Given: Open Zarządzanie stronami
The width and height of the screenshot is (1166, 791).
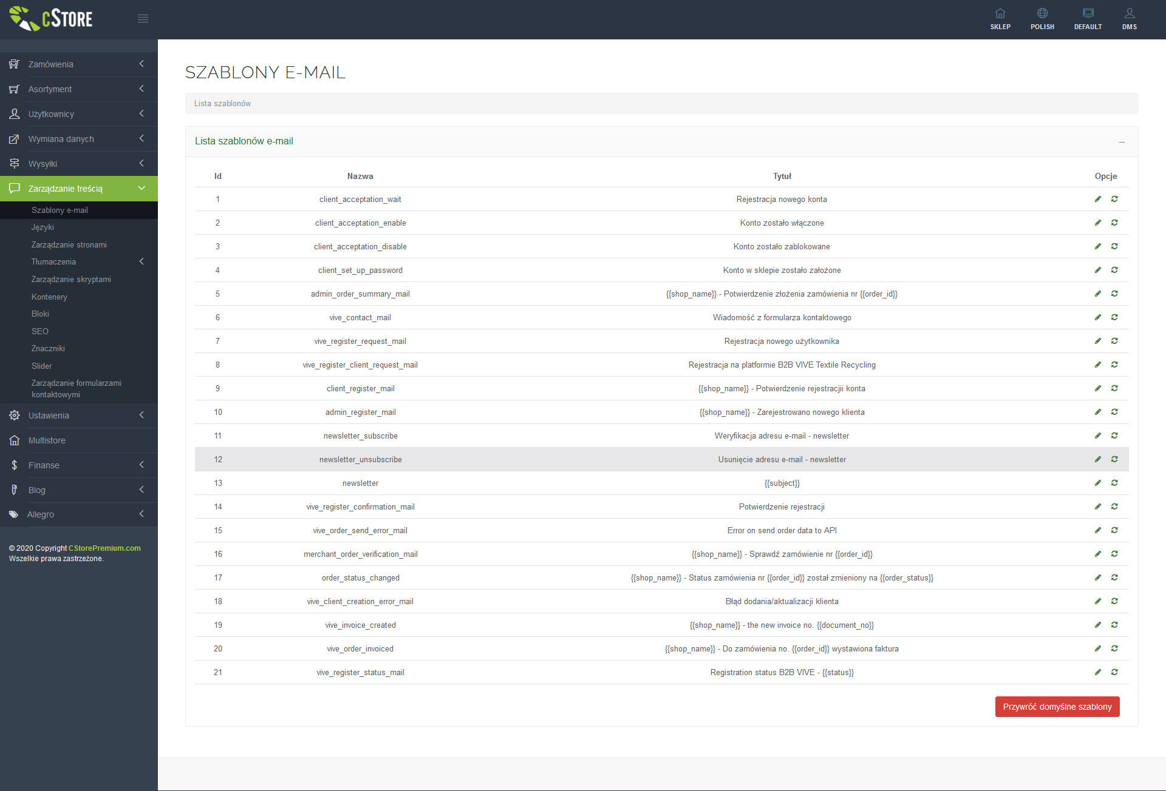Looking at the screenshot, I should click(79, 244).
